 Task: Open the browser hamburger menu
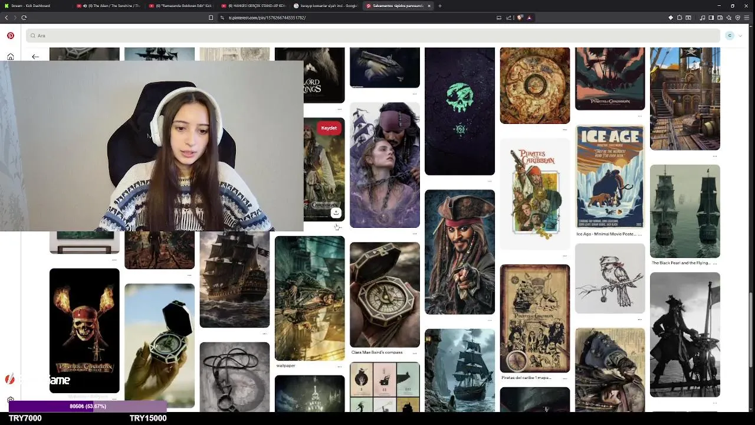(747, 18)
